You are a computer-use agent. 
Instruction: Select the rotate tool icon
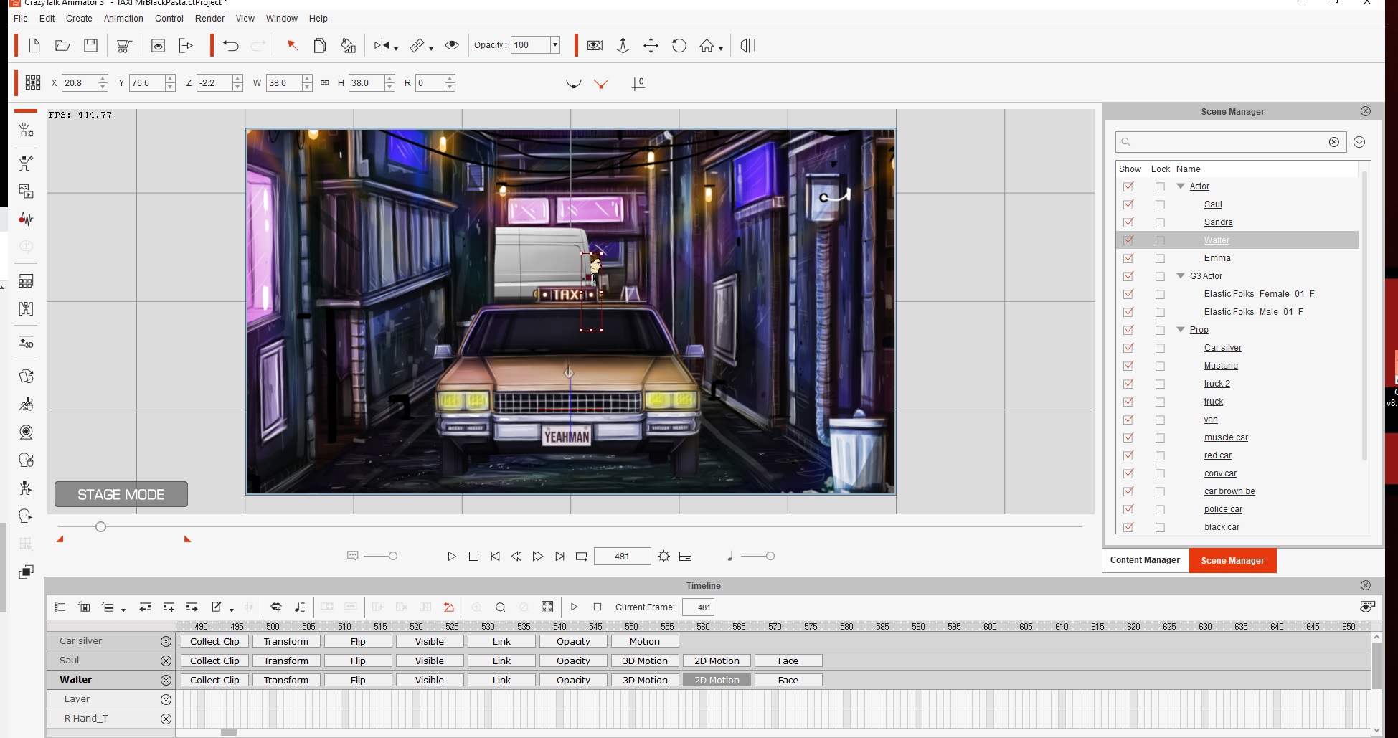[x=679, y=46]
